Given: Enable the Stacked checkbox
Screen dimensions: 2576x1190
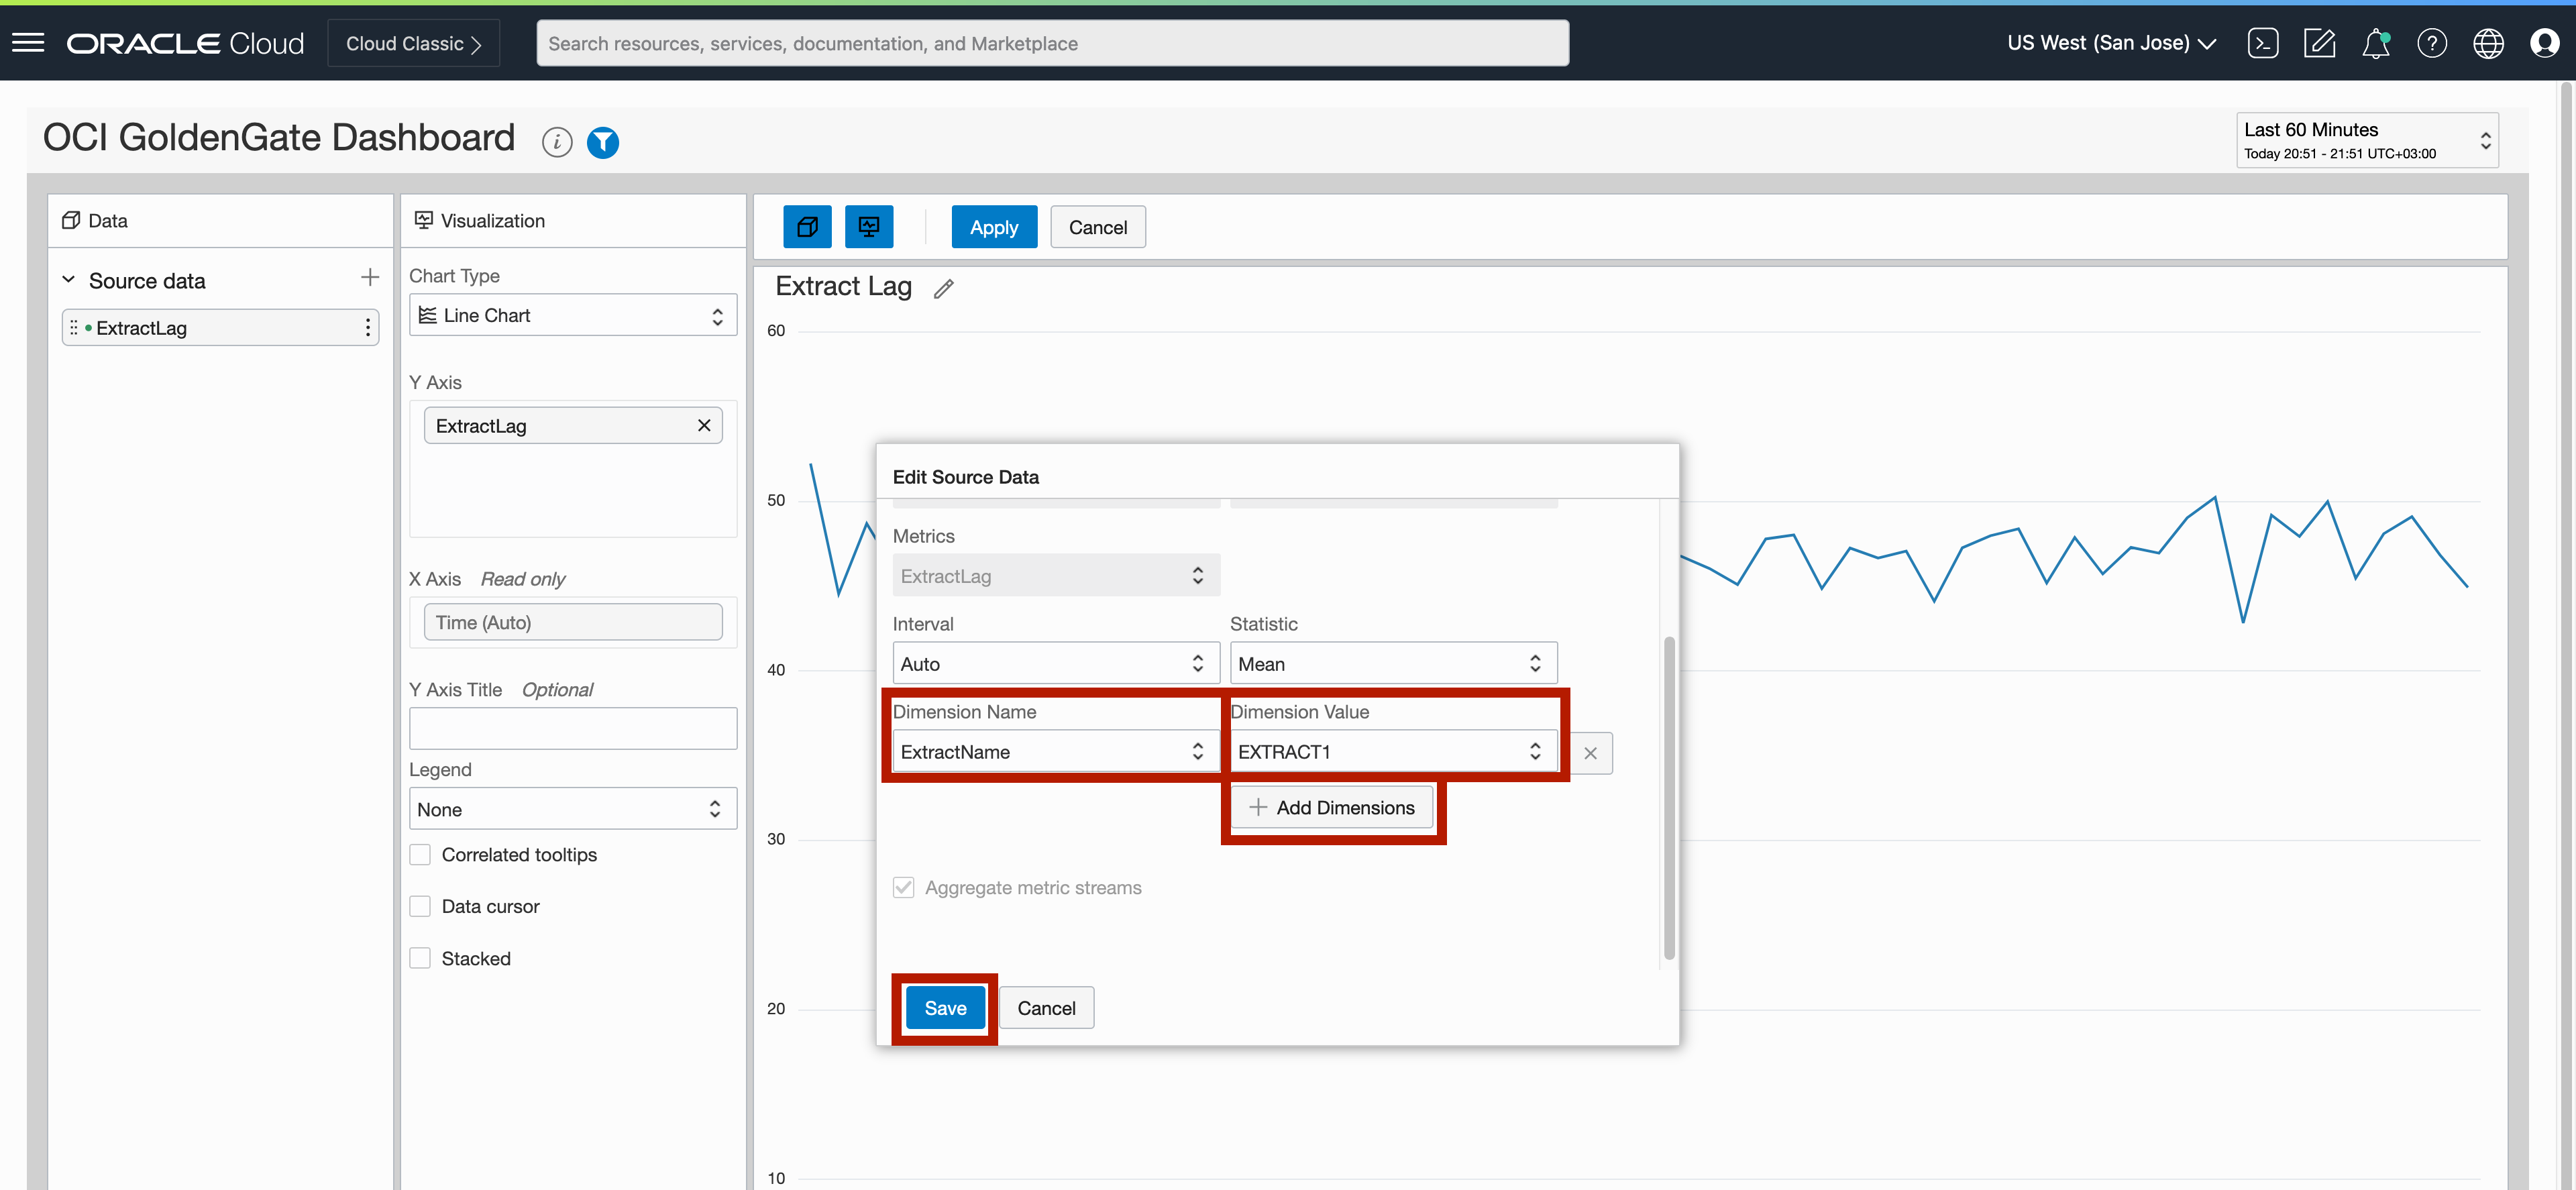Looking at the screenshot, I should tap(420, 958).
